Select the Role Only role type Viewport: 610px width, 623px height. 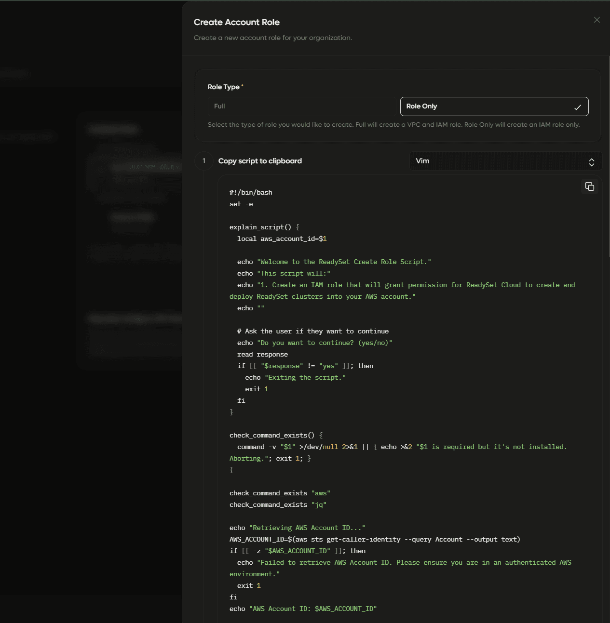click(x=494, y=106)
